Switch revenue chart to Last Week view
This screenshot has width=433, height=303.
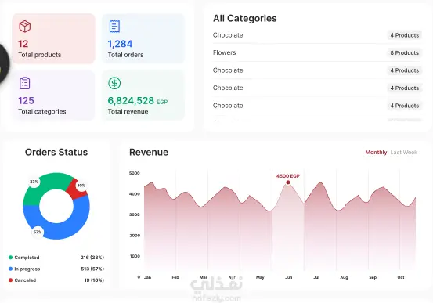click(x=404, y=153)
